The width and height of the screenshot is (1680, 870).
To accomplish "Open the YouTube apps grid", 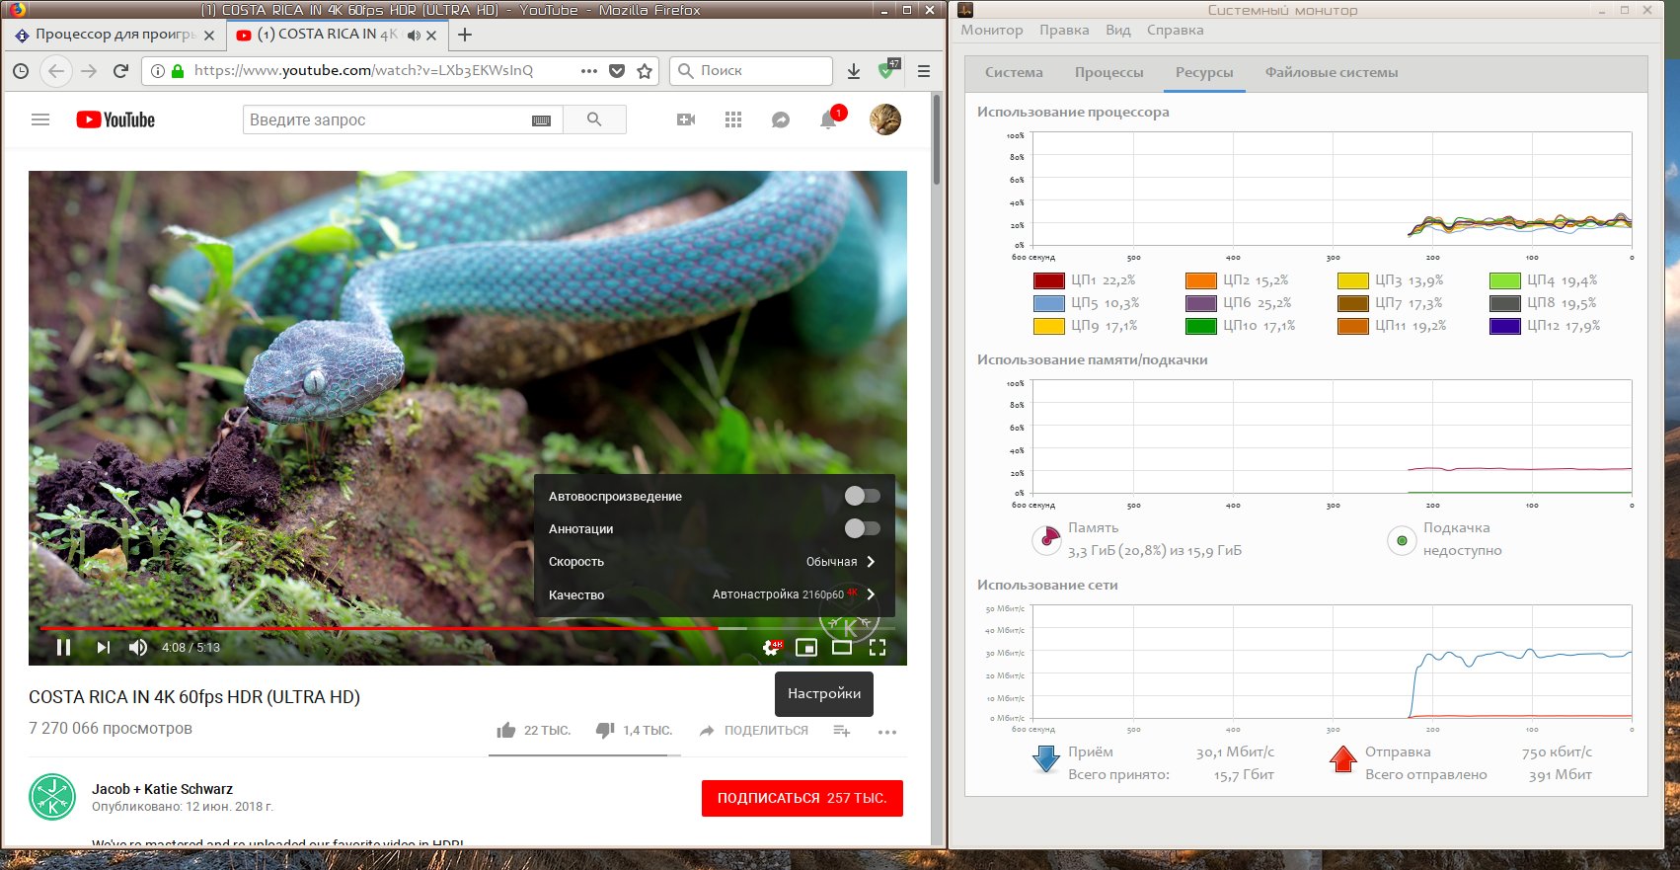I will pos(733,120).
